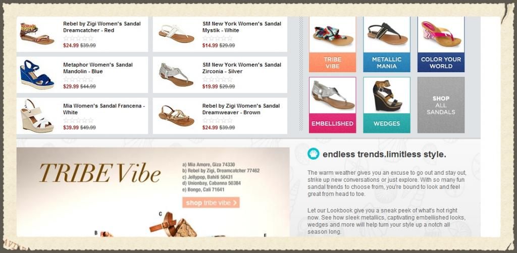Open SM New York Mystik White link
The image size is (517, 253).
[x=242, y=27]
